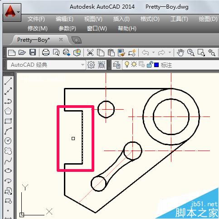The image size is (219, 219).
Task: Open the AutoCAD application menu arrow
Action: (19, 12)
